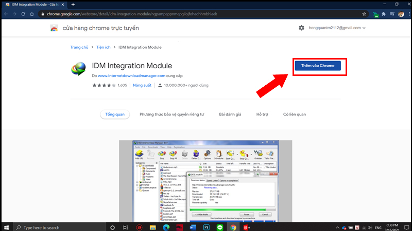412x231 pixels.
Task: Click the Type here to search box
Action: coord(59,227)
